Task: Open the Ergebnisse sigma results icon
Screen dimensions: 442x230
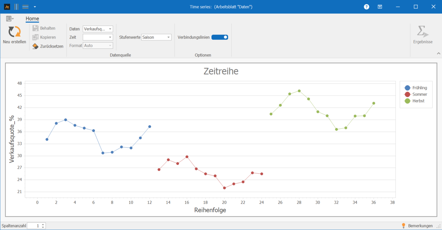Action: [x=423, y=32]
